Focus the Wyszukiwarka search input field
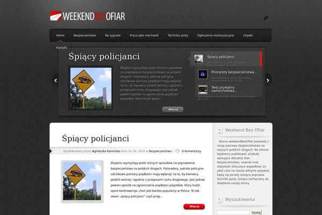322x215 pixels. (233, 212)
